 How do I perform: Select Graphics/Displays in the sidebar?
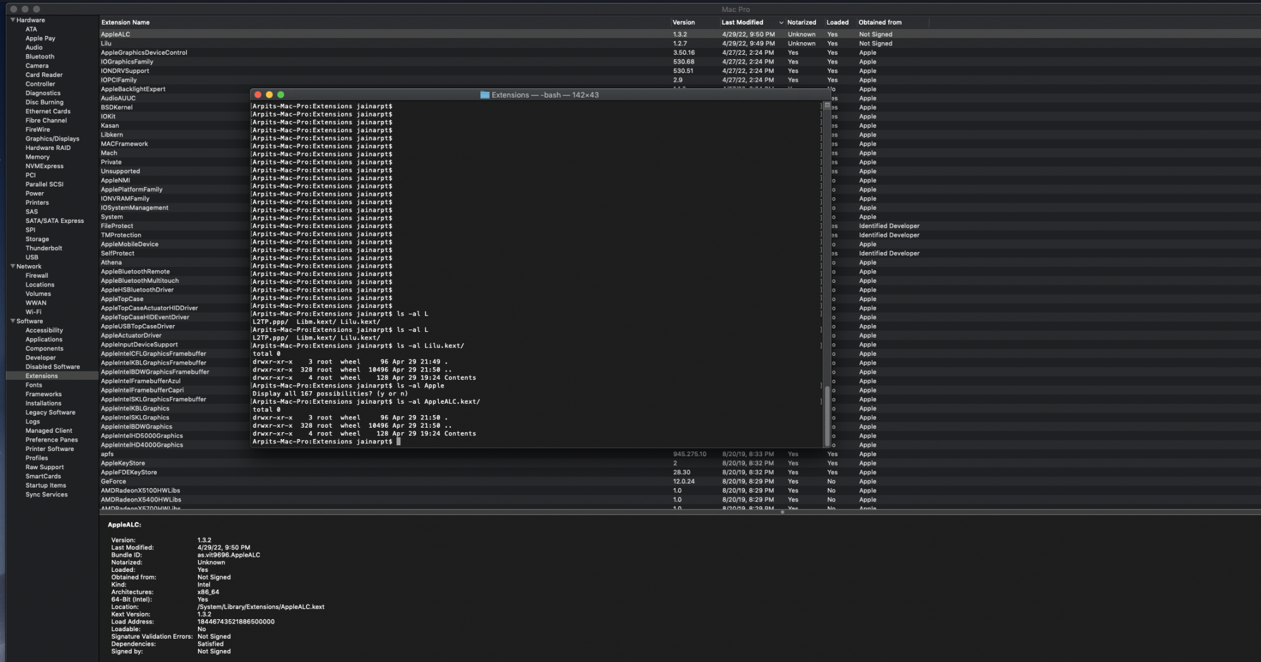[x=52, y=139]
